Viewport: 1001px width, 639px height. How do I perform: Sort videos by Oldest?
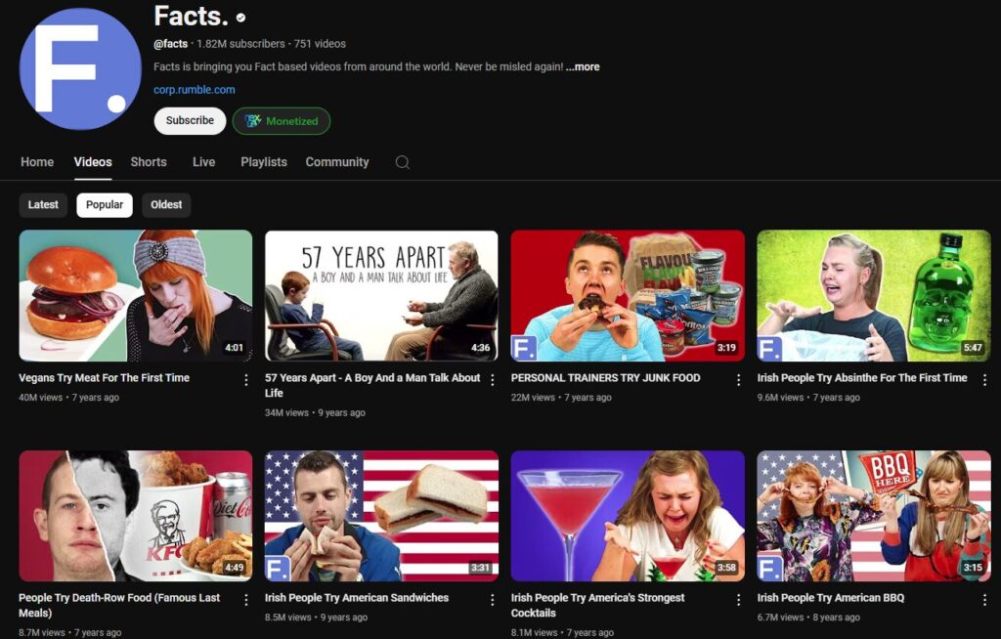click(166, 205)
